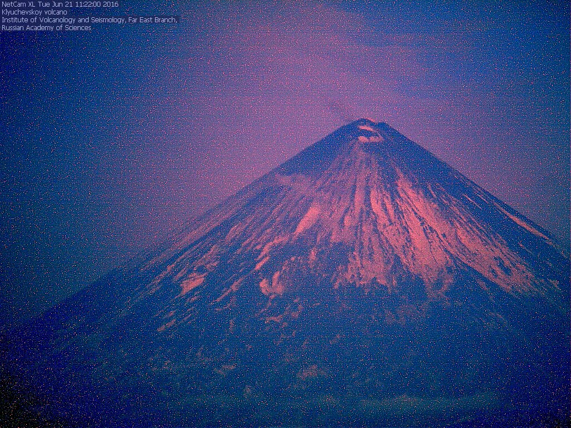Screen dimensions: 571x428
Task: Click the 'Klyuchevskoy volcano' caption line
Action: coord(34,12)
